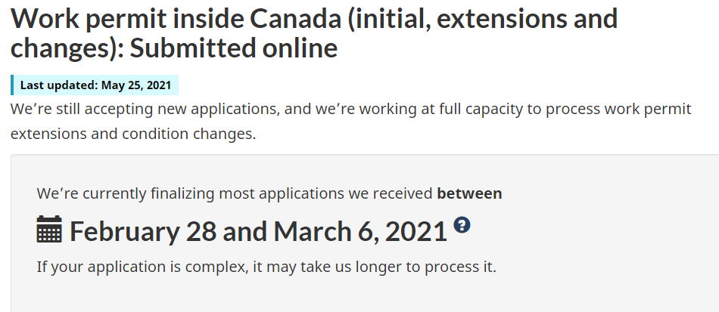Click 'extensions and condition changes' text line
This screenshot has height=312, width=719.
[133, 134]
